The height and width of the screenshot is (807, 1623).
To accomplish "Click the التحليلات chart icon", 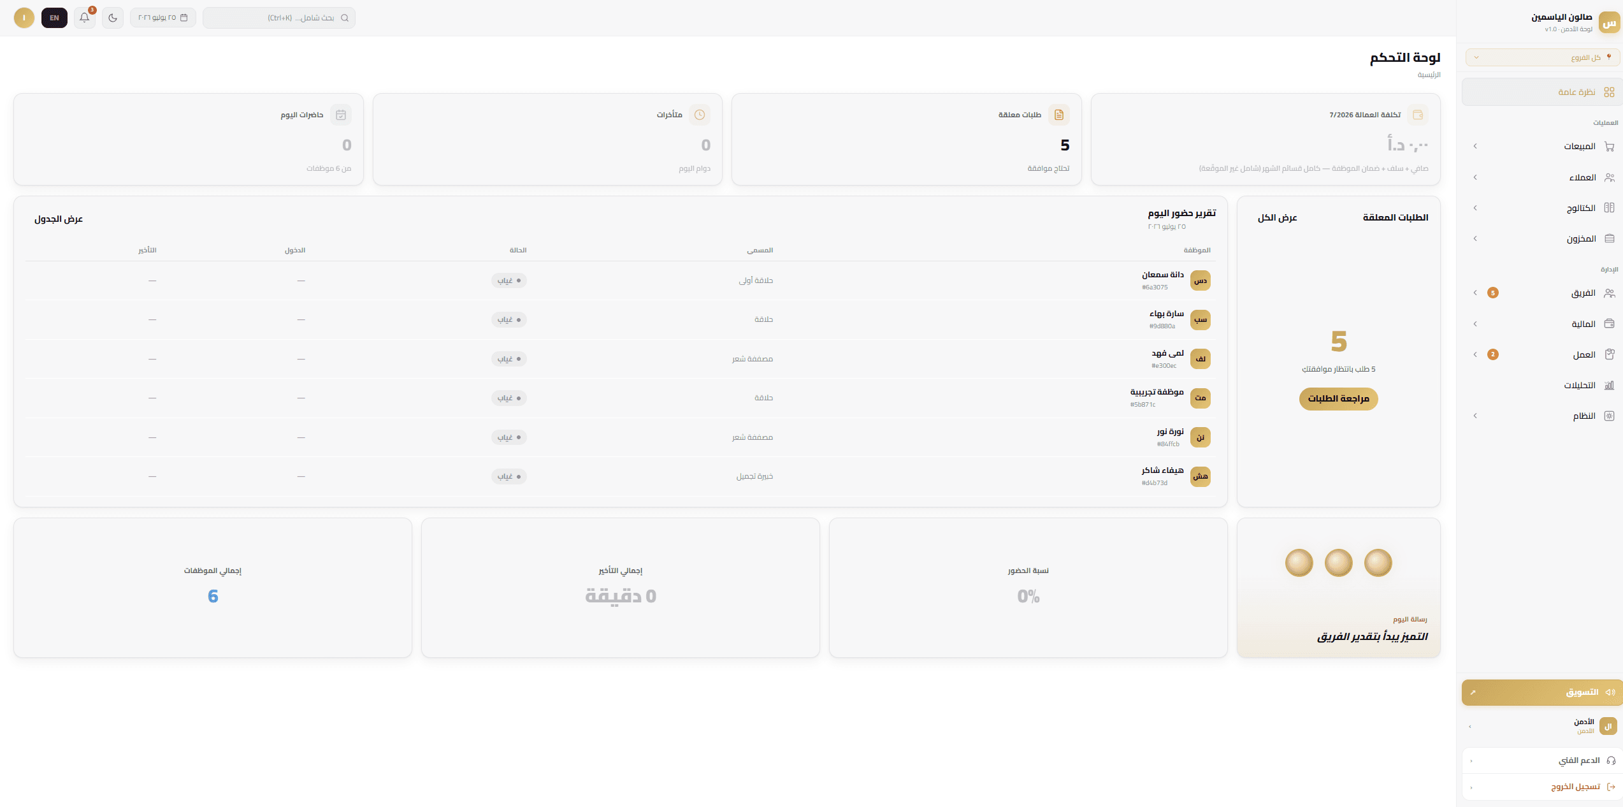I will tap(1609, 385).
